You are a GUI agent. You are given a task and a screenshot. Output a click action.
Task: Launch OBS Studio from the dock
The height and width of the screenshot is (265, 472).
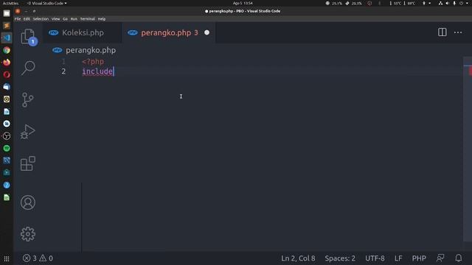click(7, 136)
